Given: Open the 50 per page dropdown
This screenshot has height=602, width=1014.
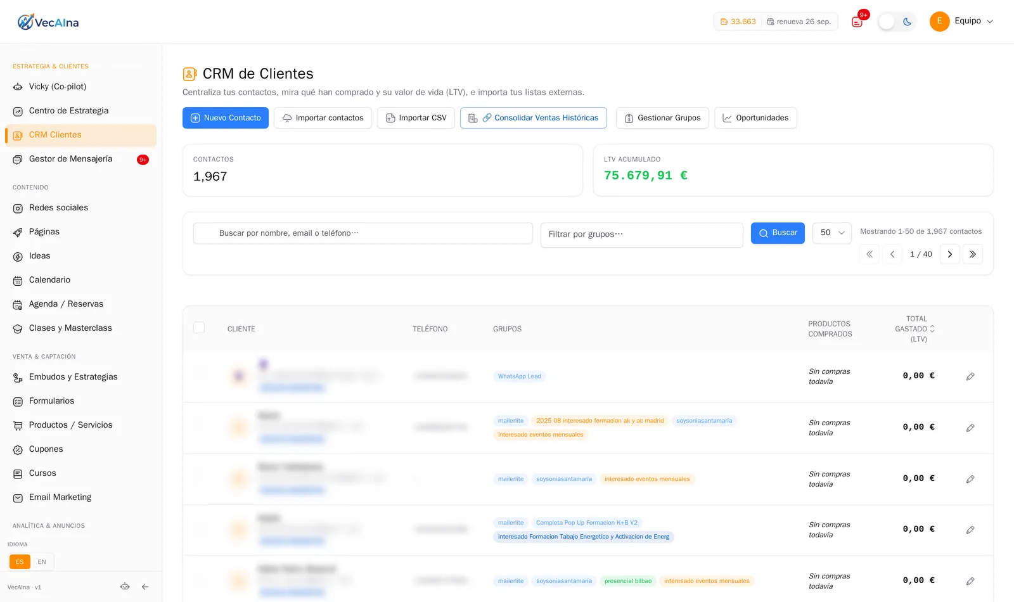Looking at the screenshot, I should pos(832,233).
